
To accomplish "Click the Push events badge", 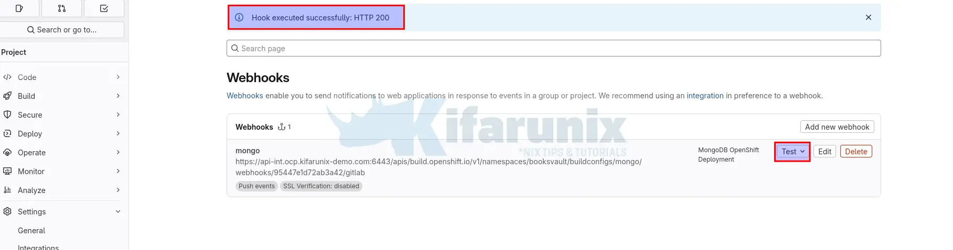I will pyautogui.click(x=256, y=186).
